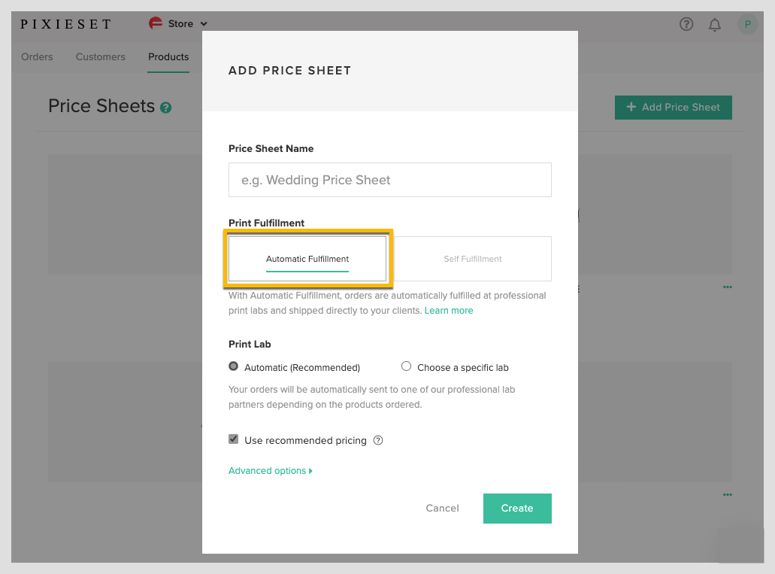Expand Advanced options
The width and height of the screenshot is (775, 574).
tap(270, 471)
